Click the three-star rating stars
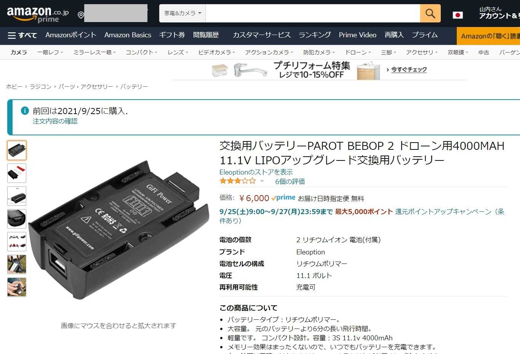This screenshot has height=354, width=520. [237, 181]
